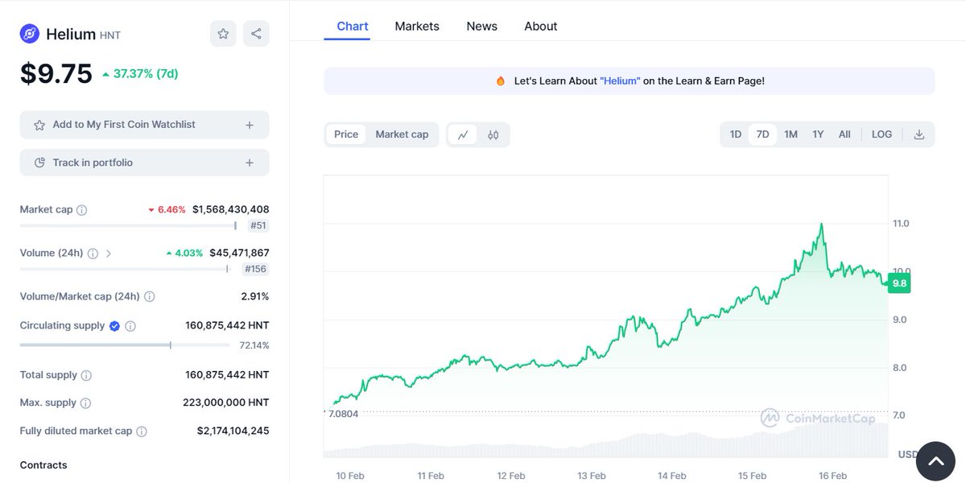Open the Markets tab
This screenshot has width=966, height=483.
417,26
